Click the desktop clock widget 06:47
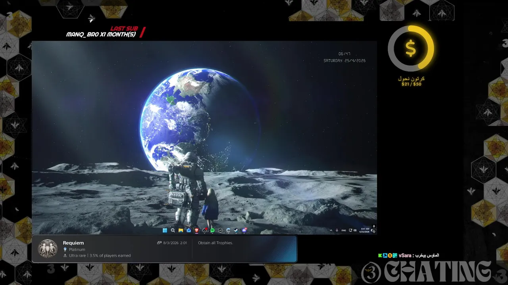The height and width of the screenshot is (285, 508). (x=344, y=54)
